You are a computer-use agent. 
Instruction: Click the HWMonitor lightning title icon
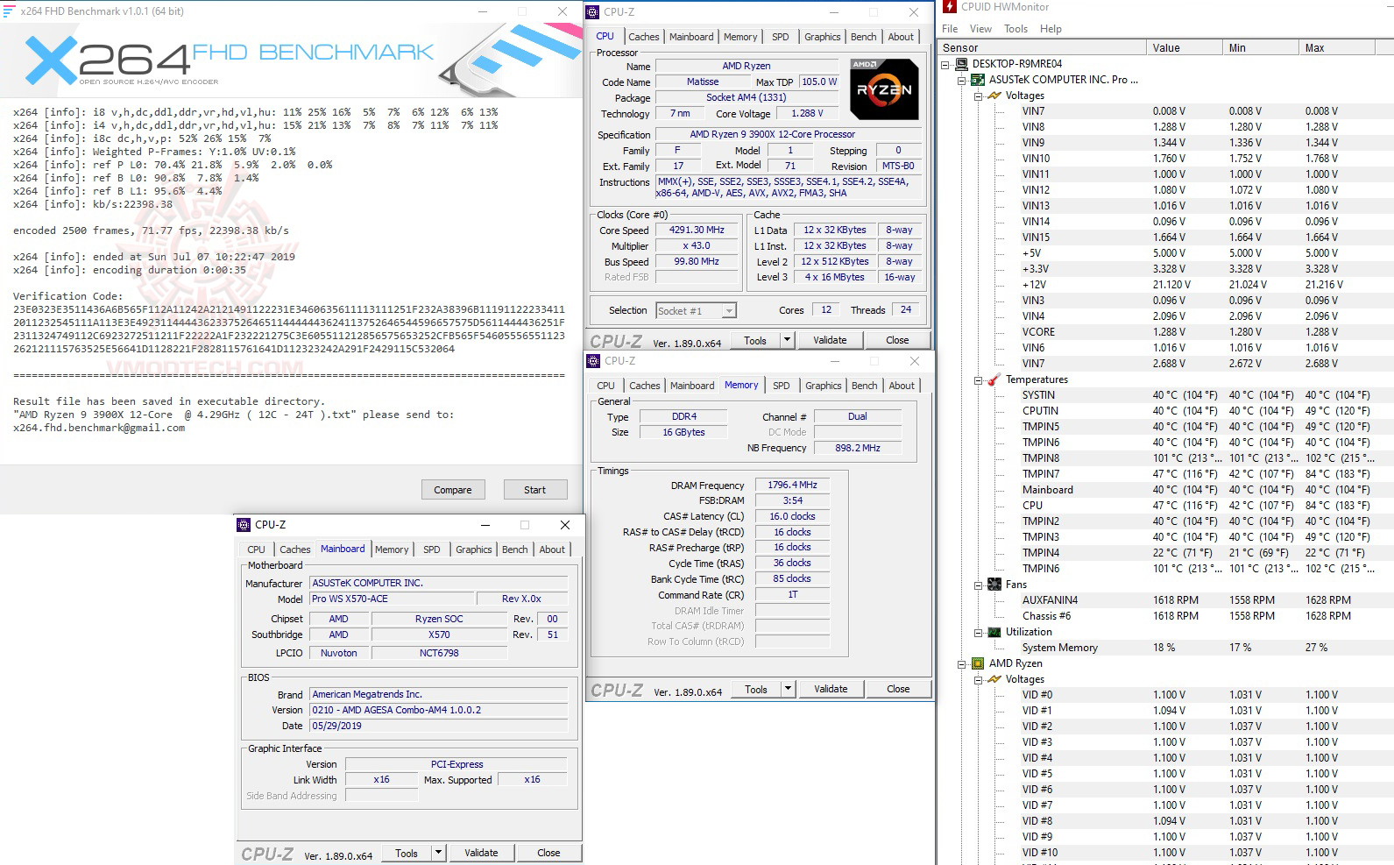pyautogui.click(x=950, y=7)
